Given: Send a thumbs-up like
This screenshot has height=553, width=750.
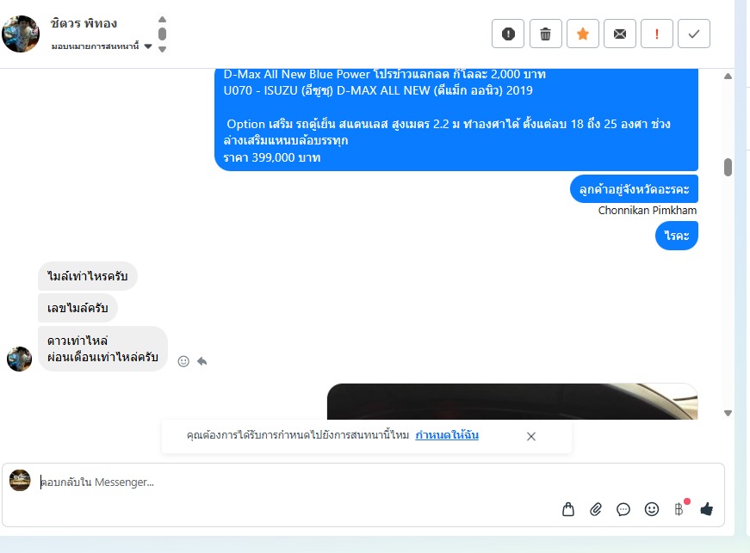Looking at the screenshot, I should click(x=707, y=509).
